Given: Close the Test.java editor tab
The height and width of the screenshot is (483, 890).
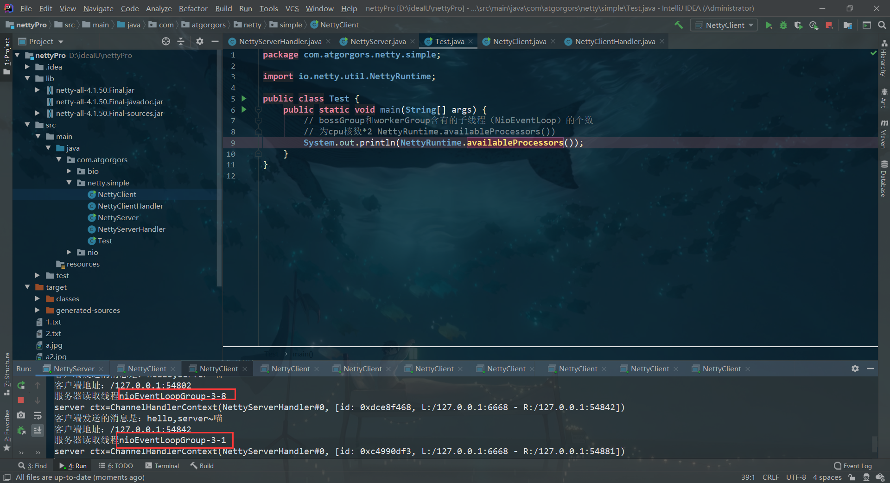Looking at the screenshot, I should (x=470, y=41).
